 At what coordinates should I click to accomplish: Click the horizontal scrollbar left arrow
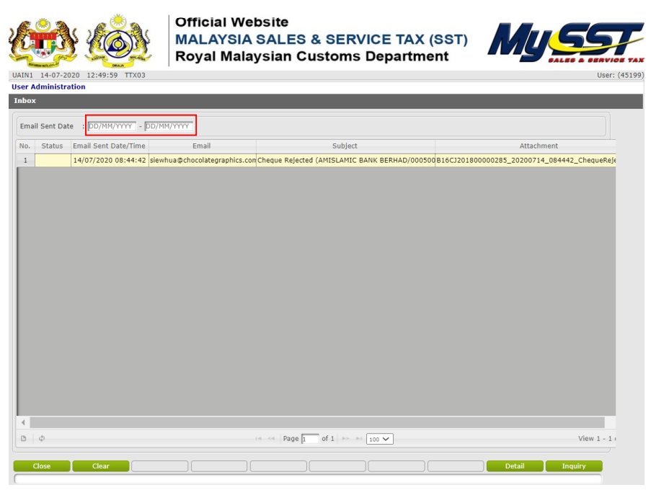pyautogui.click(x=22, y=422)
